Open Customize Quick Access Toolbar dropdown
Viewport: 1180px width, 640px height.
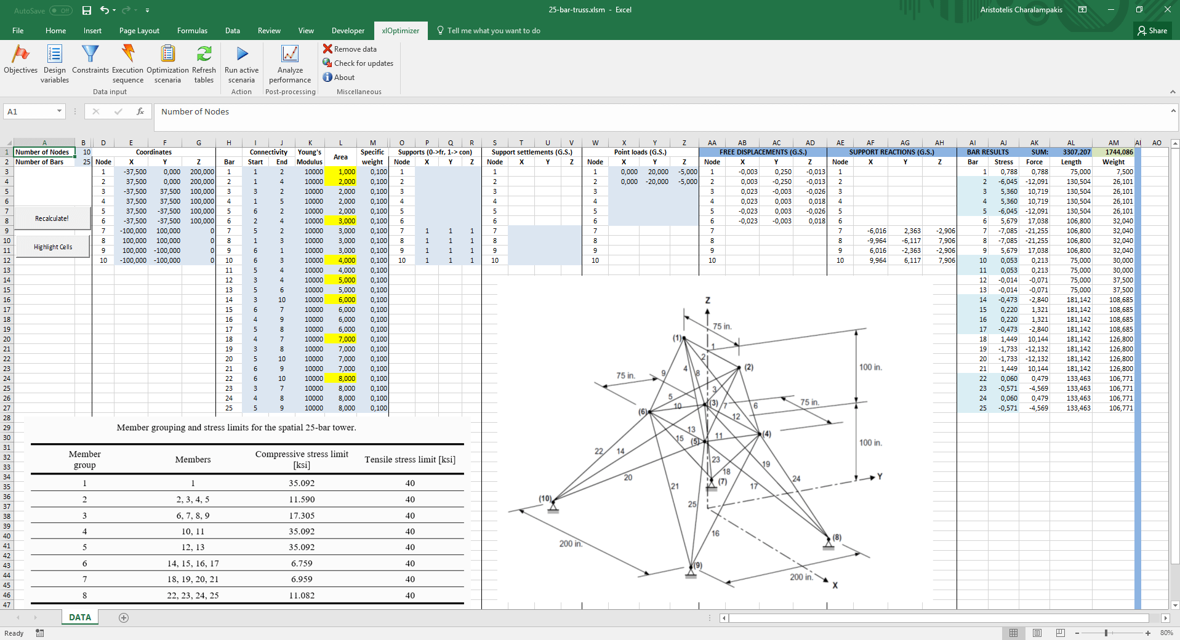148,10
